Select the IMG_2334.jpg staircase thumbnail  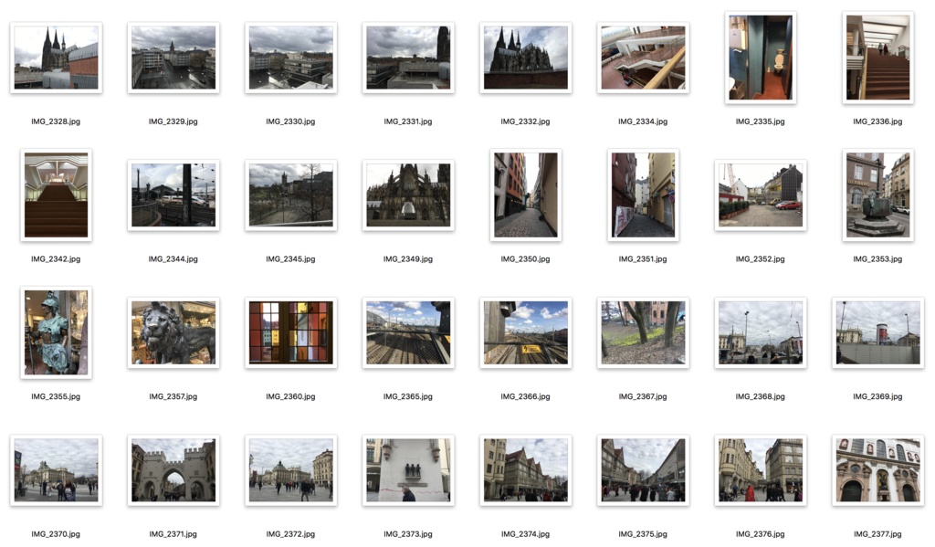644,58
